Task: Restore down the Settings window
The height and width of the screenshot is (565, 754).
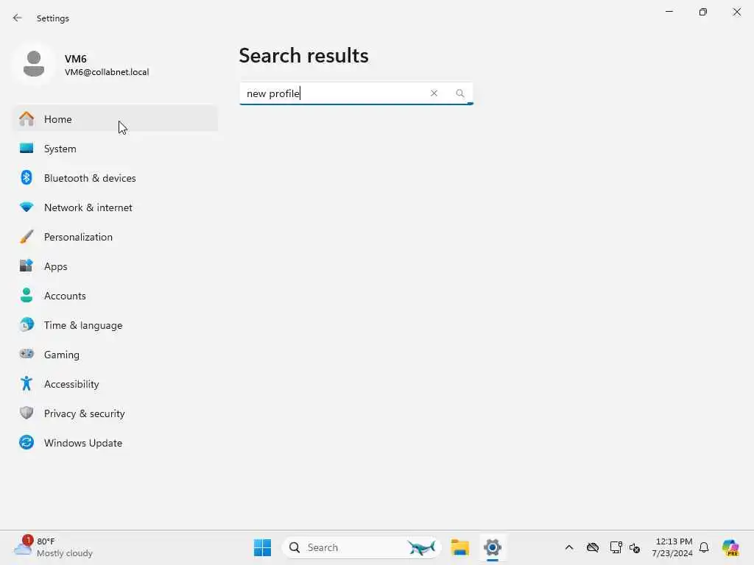Action: pos(703,12)
